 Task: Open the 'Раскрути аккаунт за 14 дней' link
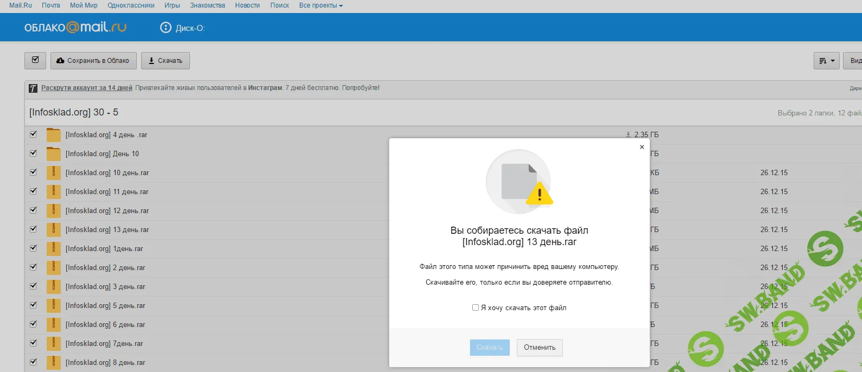click(87, 88)
